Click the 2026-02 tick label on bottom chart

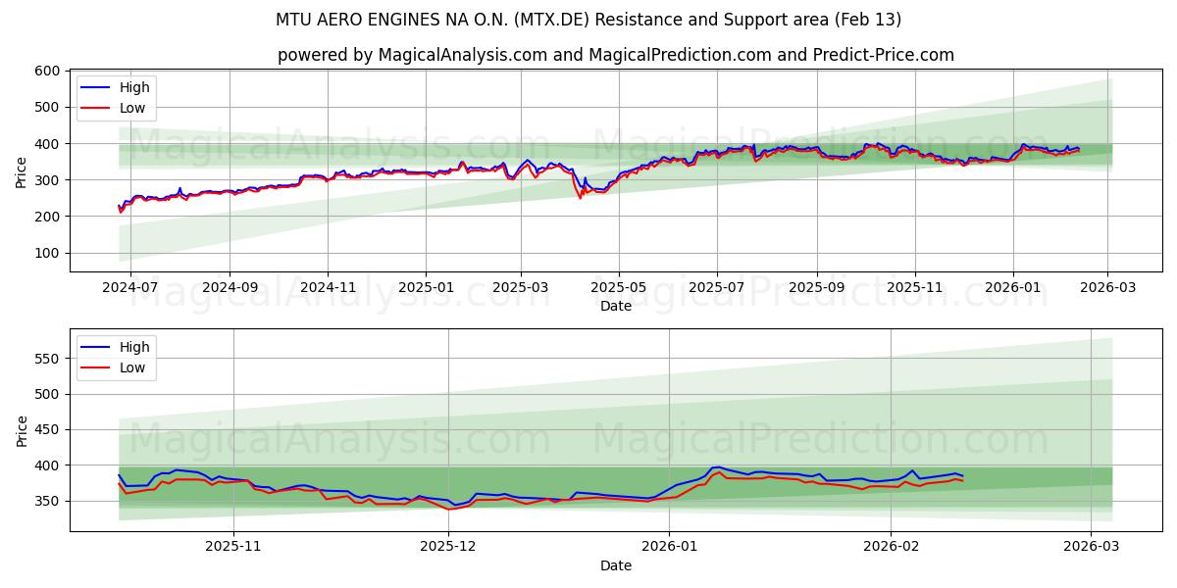click(x=892, y=549)
